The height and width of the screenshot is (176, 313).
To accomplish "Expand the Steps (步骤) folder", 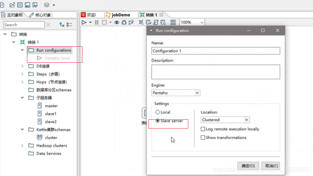I will [x=22, y=74].
